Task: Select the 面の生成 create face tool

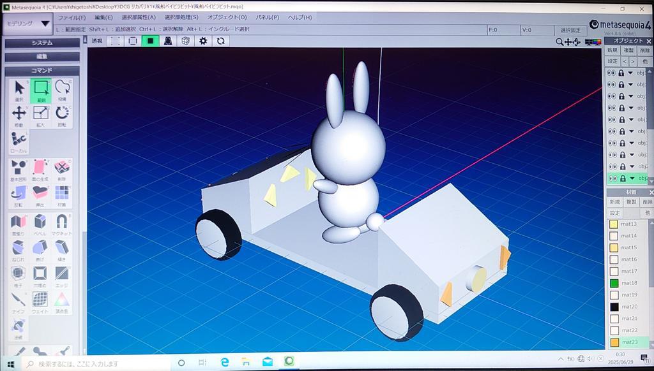Action: [40, 170]
